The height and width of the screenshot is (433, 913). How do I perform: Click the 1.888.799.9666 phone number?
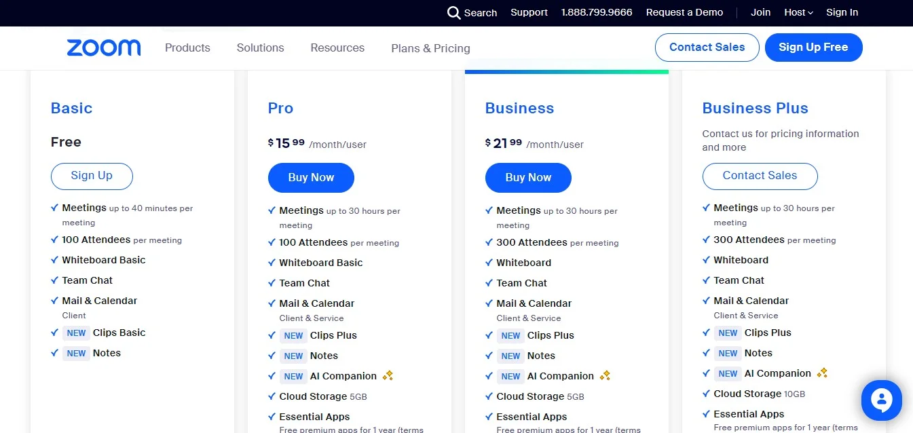tap(597, 12)
